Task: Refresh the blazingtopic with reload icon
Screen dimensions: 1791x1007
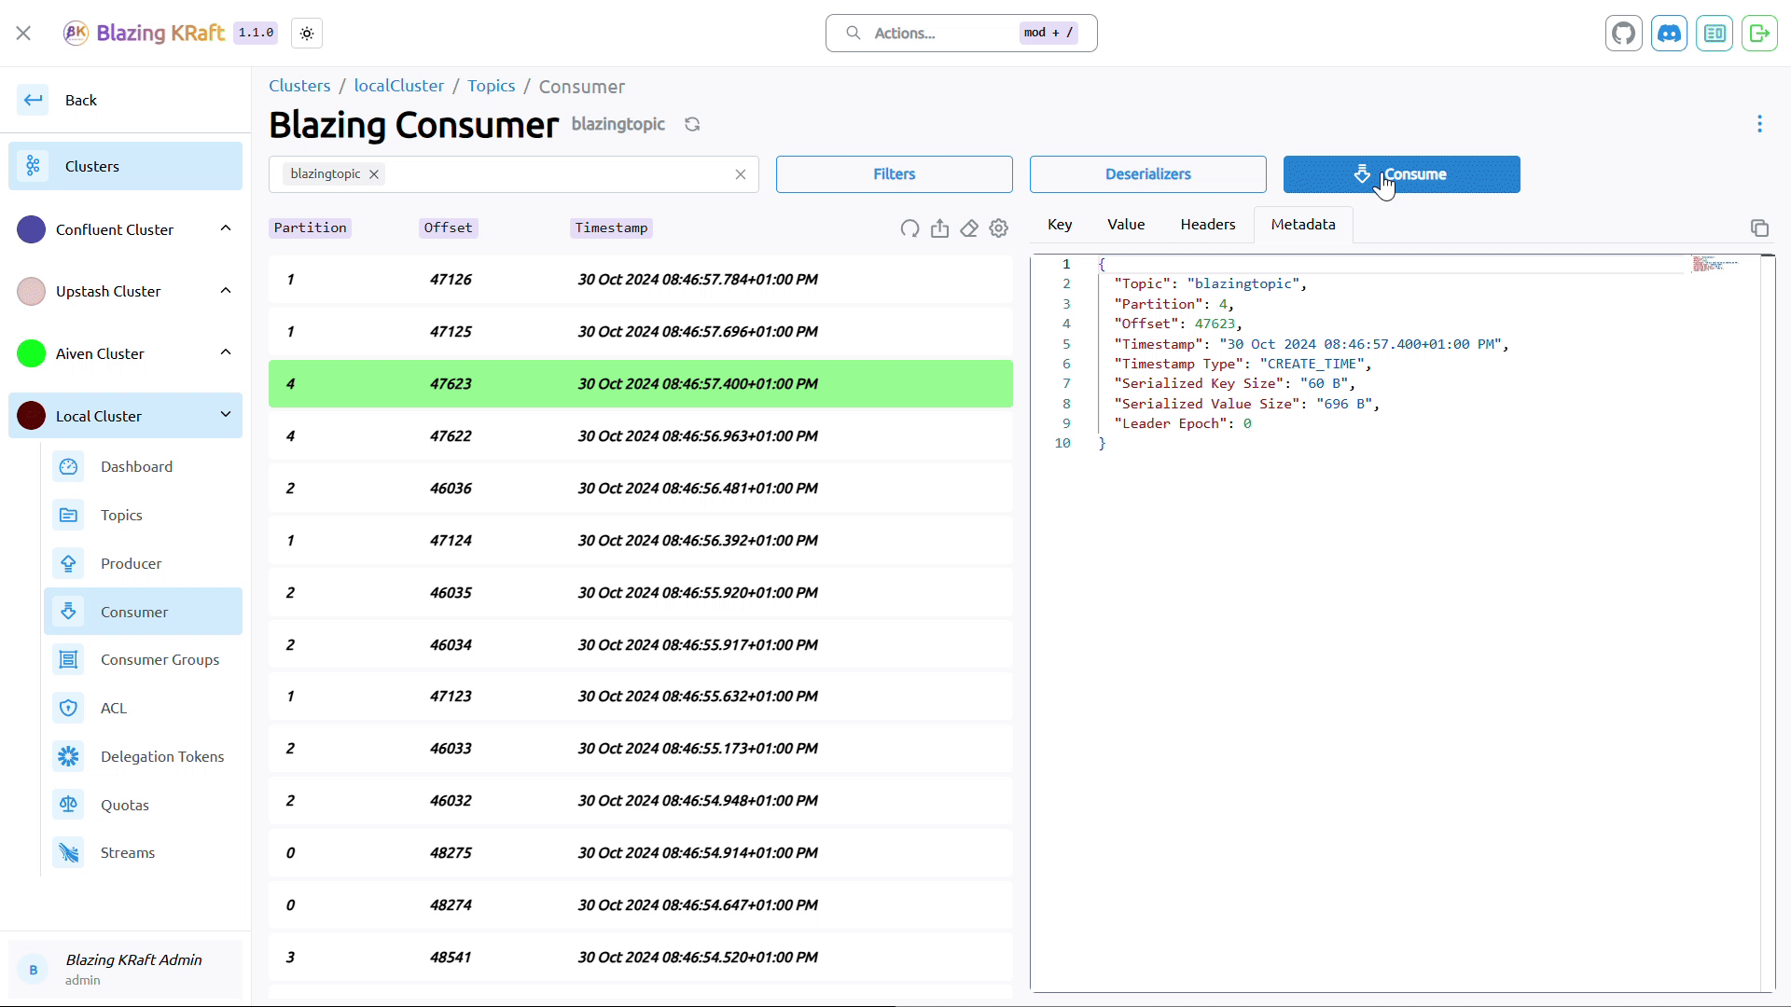Action: click(692, 124)
